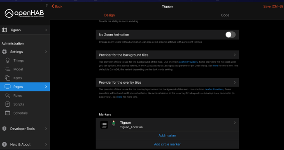Click the Tiguan marker person icon
The image size is (284, 150).
(114, 123)
